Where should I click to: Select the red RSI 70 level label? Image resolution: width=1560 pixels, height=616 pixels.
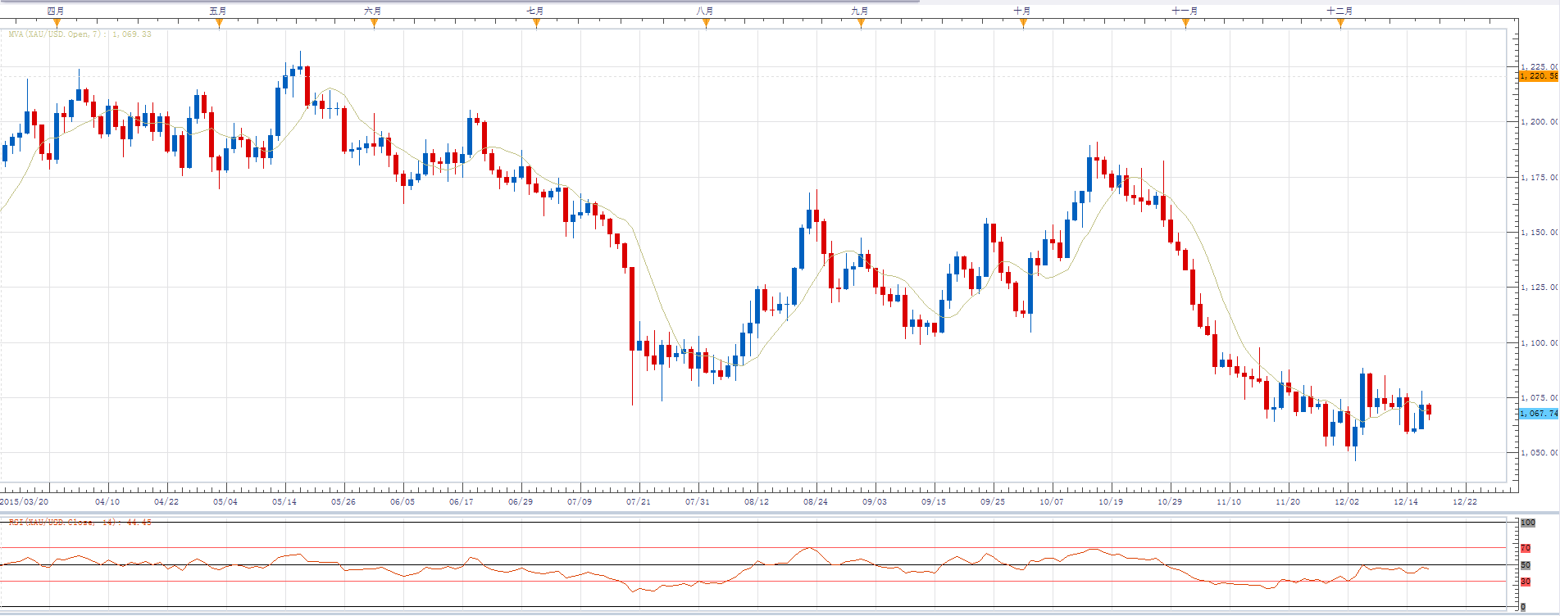1526,548
